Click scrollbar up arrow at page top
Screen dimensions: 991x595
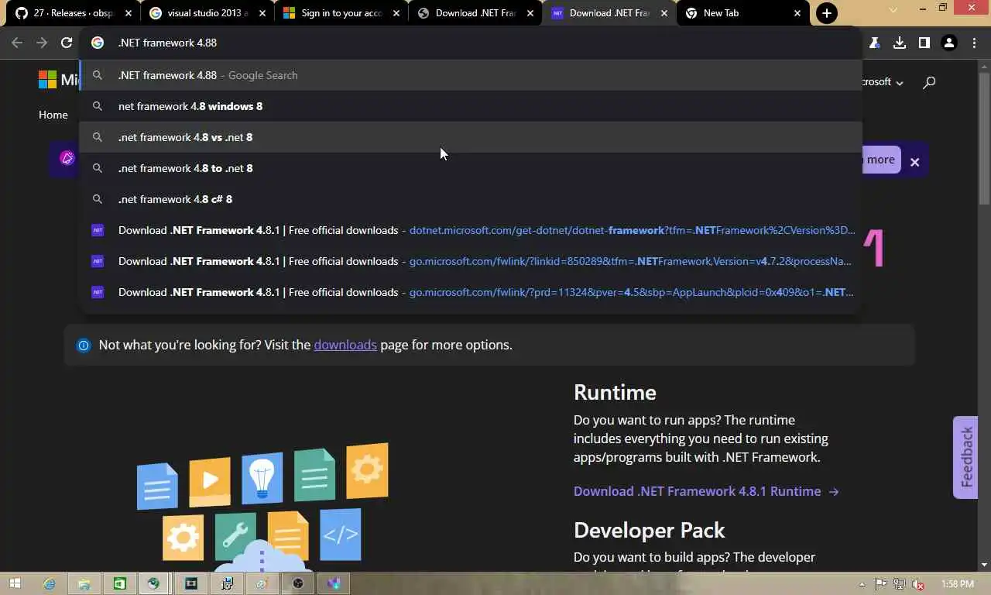point(984,66)
